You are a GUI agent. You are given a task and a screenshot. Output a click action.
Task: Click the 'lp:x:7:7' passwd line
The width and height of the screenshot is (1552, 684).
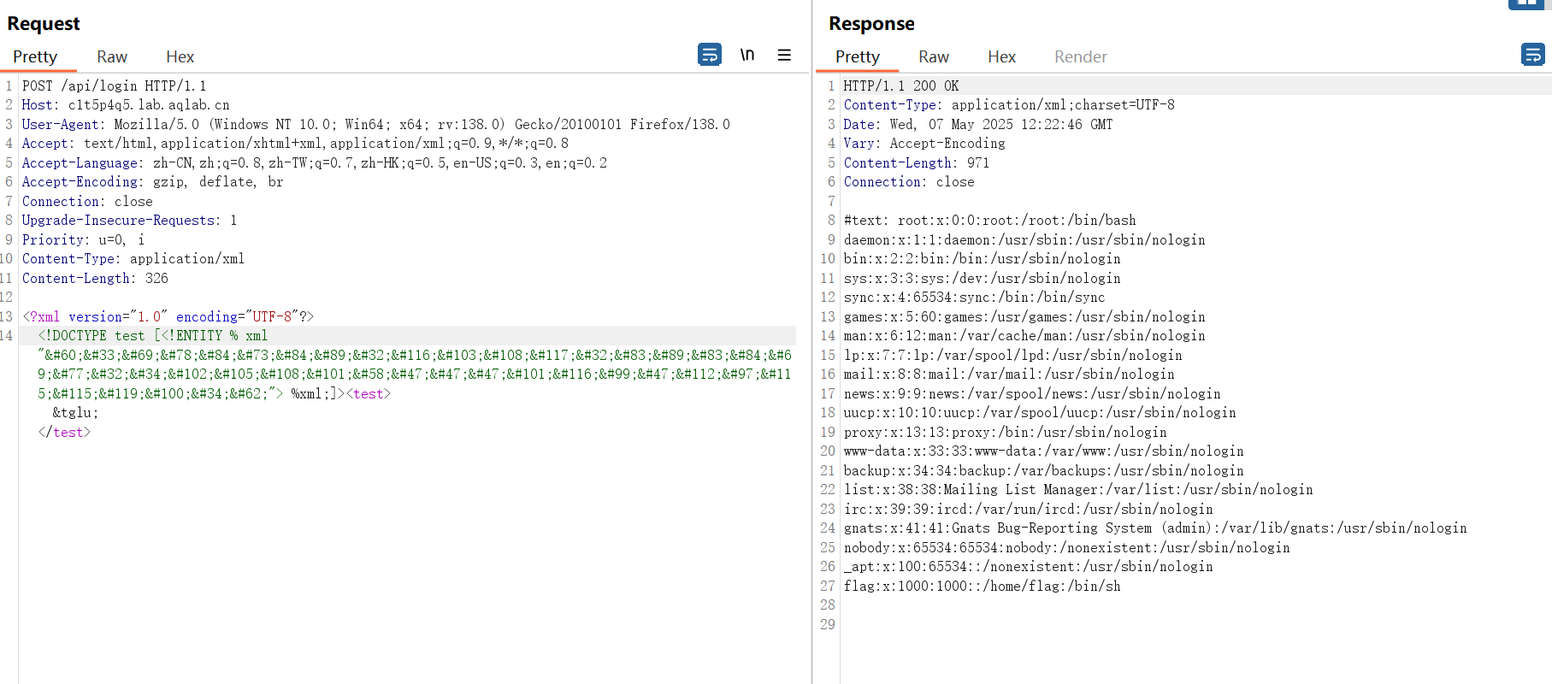tap(1013, 356)
